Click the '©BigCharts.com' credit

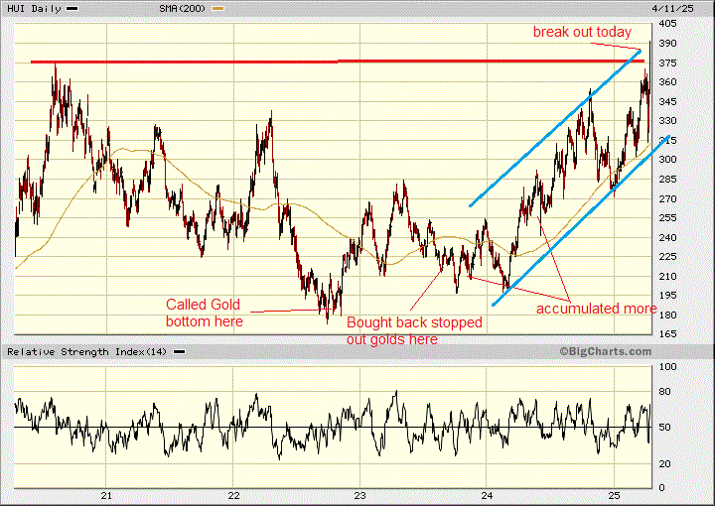(606, 351)
